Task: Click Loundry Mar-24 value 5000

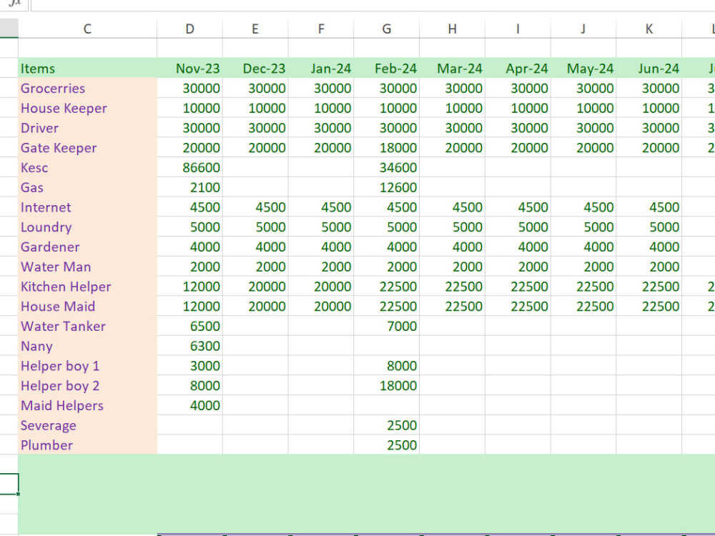Action: click(453, 227)
